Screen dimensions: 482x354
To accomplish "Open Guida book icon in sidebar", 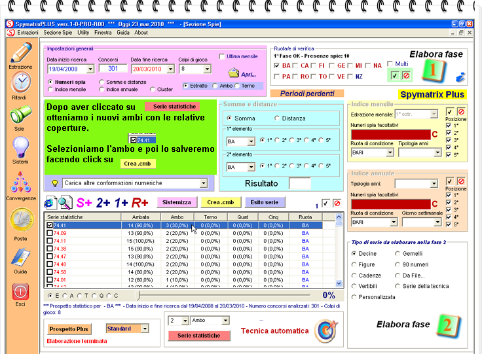I will coord(20,257).
